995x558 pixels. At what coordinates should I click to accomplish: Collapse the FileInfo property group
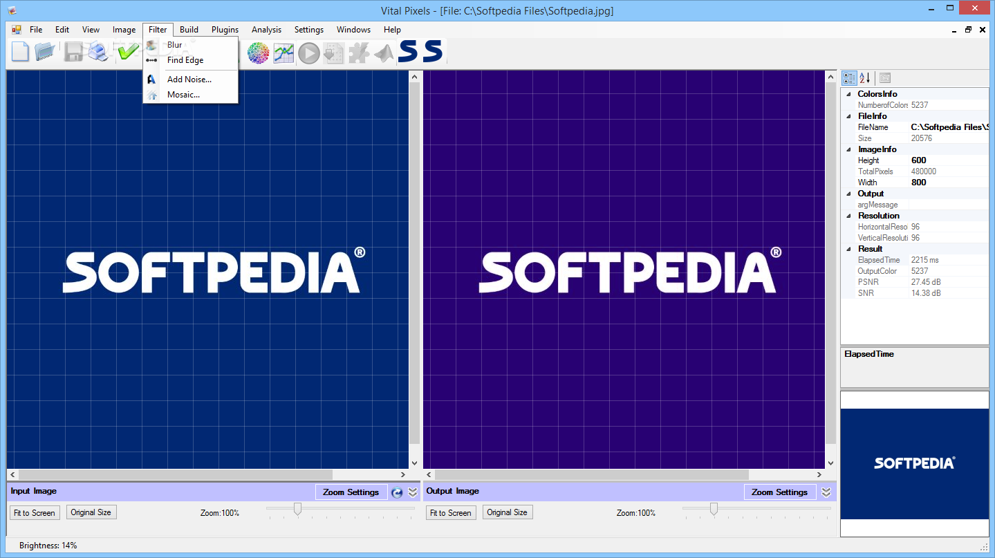849,116
